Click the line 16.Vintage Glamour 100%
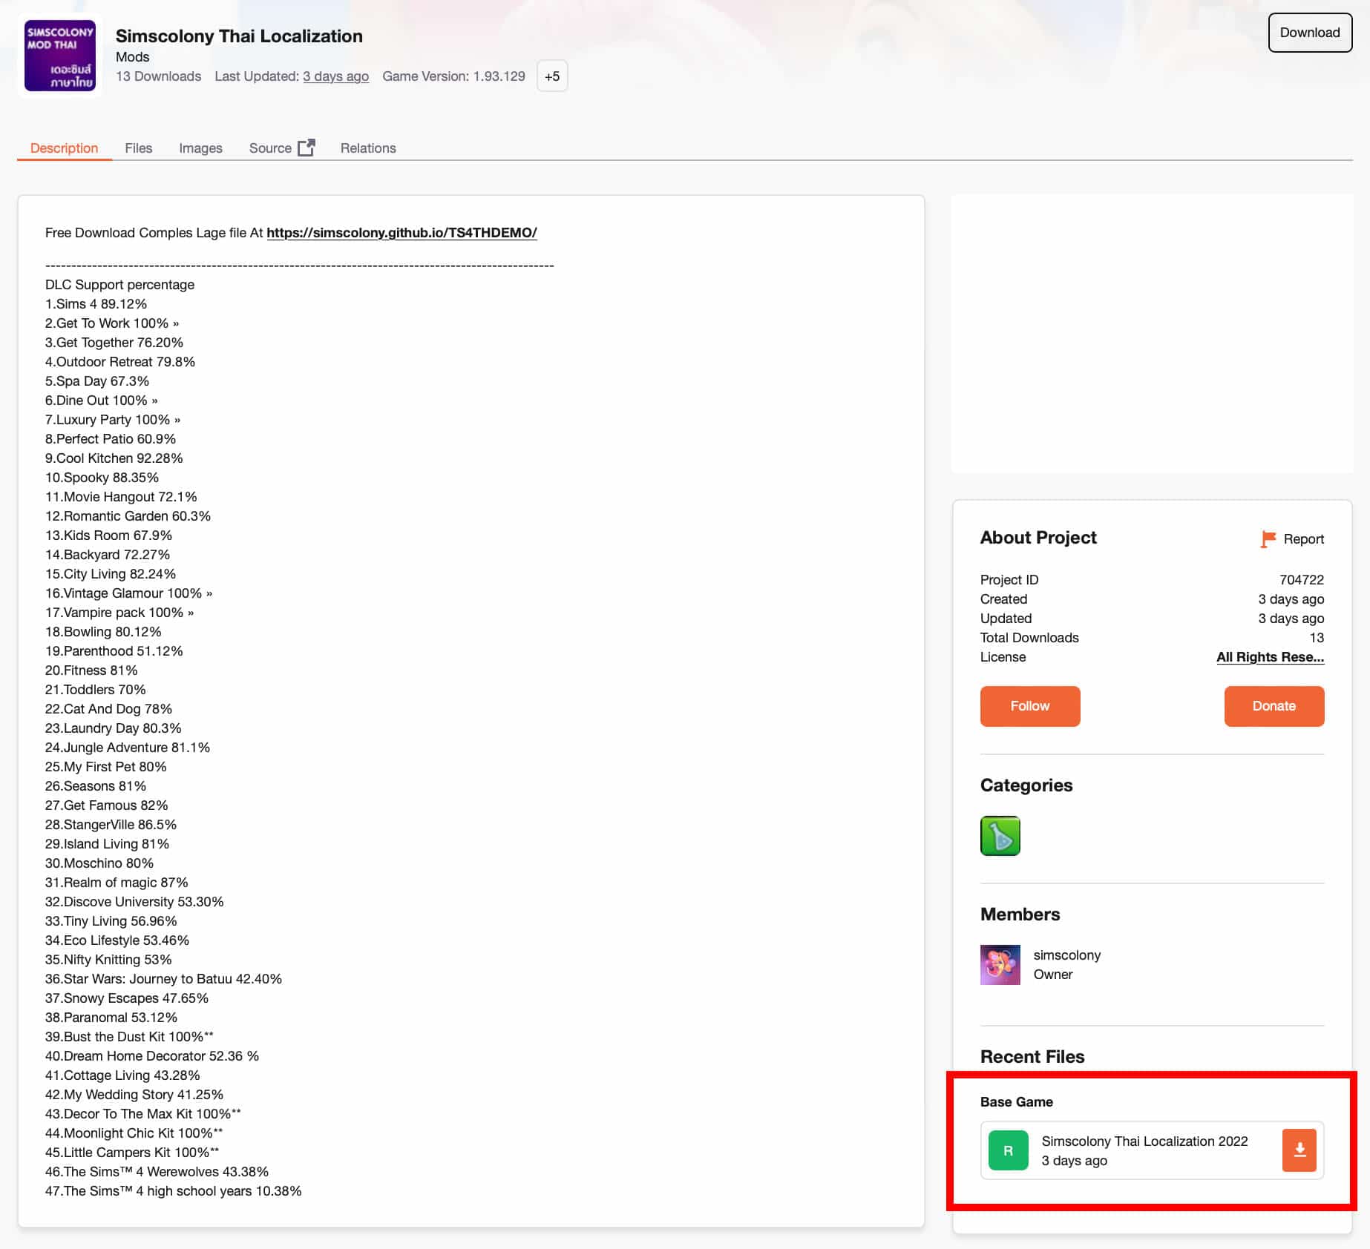This screenshot has height=1249, width=1370. coord(128,593)
